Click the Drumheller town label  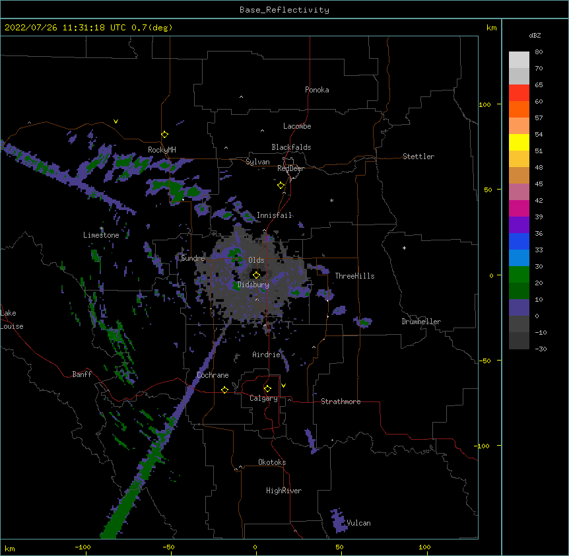[x=421, y=322]
